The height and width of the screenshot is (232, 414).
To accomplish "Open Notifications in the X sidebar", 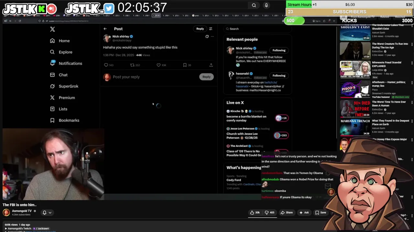I will (66, 63).
